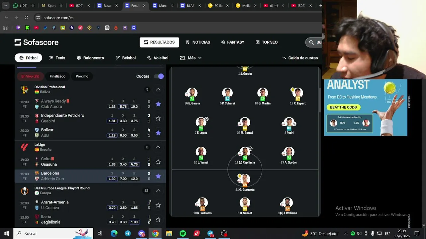Filter matches by Finalizado

(x=57, y=76)
